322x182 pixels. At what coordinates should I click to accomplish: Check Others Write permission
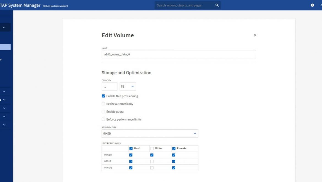click(152, 168)
